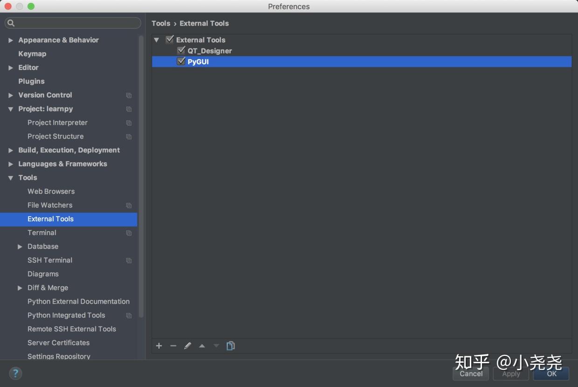
Task: Edit the PyGUI tool settings
Action: (x=187, y=346)
